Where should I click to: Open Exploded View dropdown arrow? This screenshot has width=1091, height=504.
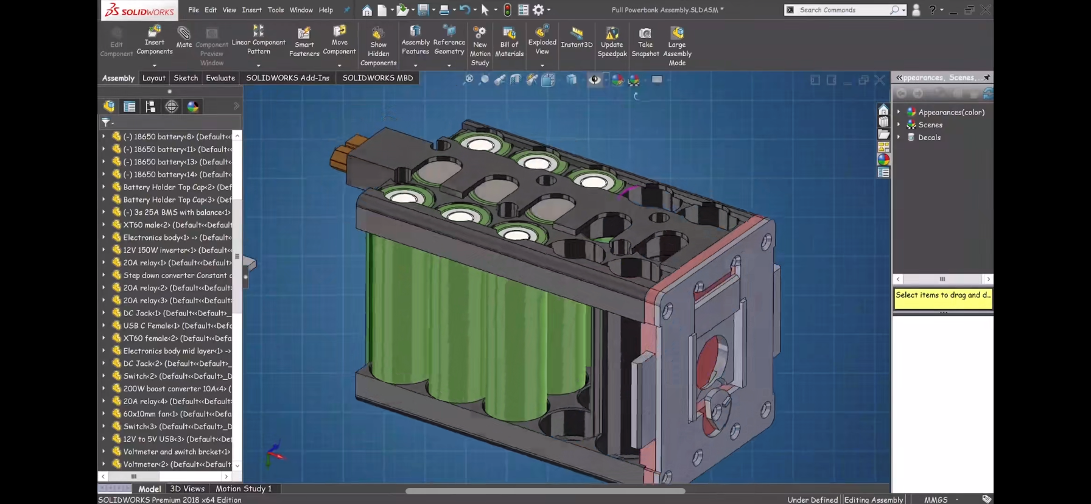point(542,65)
